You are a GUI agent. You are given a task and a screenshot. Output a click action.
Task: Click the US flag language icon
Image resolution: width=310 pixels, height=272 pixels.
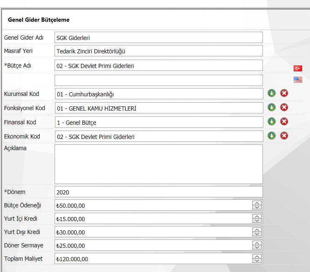coord(297,80)
